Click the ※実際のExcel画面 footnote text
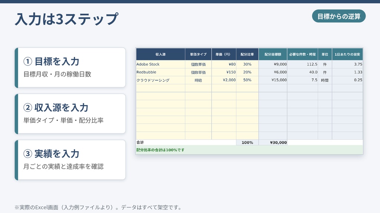380x213 pixels. [x=98, y=207]
